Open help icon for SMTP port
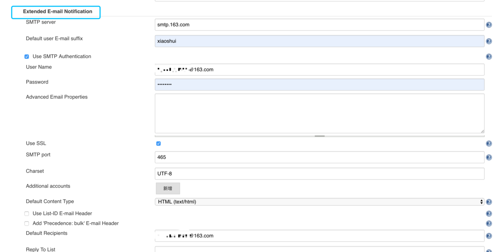This screenshot has height=252, width=497. pos(489,157)
